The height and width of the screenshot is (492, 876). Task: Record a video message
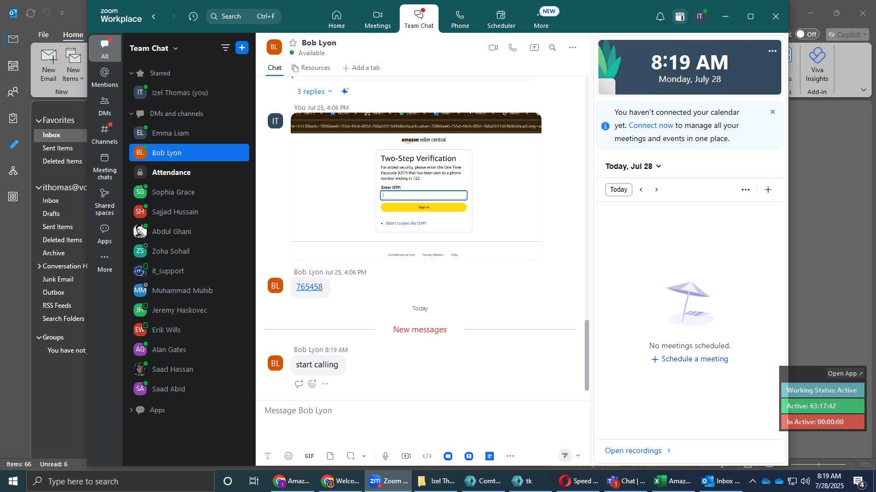pos(406,456)
